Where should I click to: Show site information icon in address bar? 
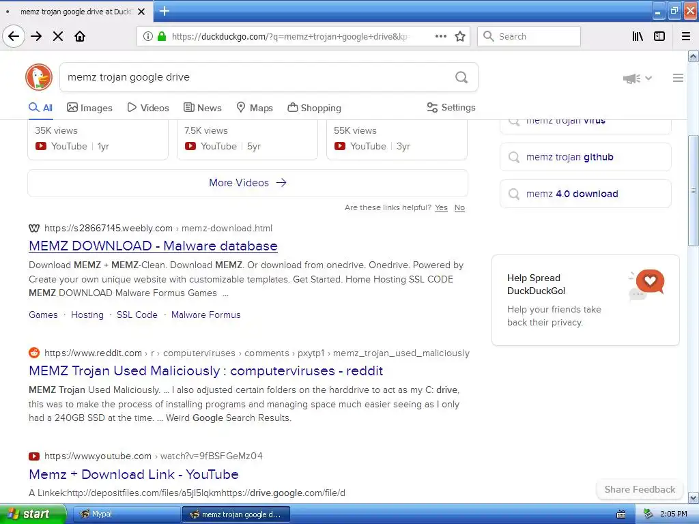click(148, 36)
